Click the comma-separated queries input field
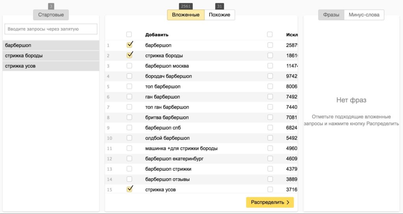The height and width of the screenshot is (214, 403). [x=51, y=29]
